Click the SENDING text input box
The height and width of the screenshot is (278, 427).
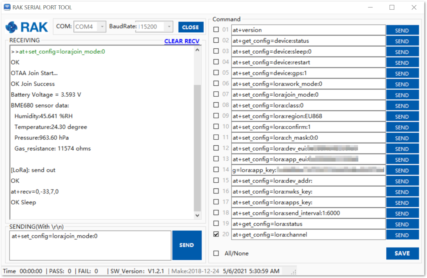[x=90, y=245]
